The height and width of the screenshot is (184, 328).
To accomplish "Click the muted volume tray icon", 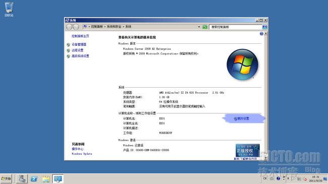I will 305,179.
